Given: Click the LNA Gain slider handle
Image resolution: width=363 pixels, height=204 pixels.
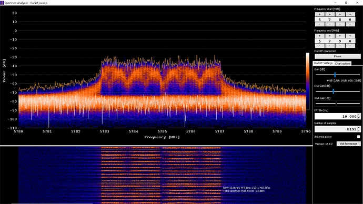Looking at the screenshot, I should [x=333, y=91].
